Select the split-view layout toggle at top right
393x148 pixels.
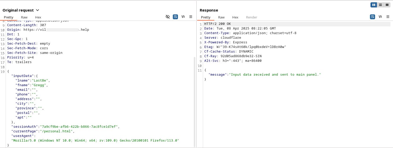[380, 5]
